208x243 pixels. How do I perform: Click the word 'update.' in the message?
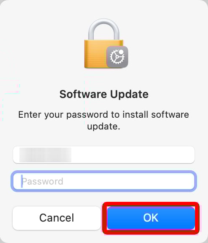[104, 127]
